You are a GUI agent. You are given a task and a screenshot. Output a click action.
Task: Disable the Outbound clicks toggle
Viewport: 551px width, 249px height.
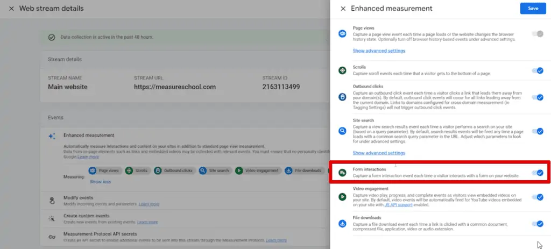click(538, 97)
